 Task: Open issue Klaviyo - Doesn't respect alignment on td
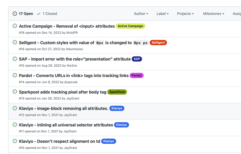pos(60,141)
